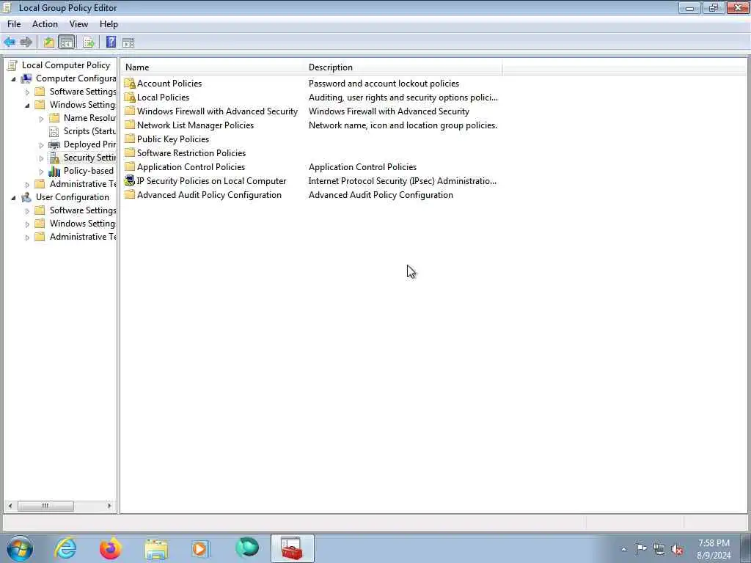Sort by the Name column header
The width and height of the screenshot is (751, 563).
[x=213, y=67]
